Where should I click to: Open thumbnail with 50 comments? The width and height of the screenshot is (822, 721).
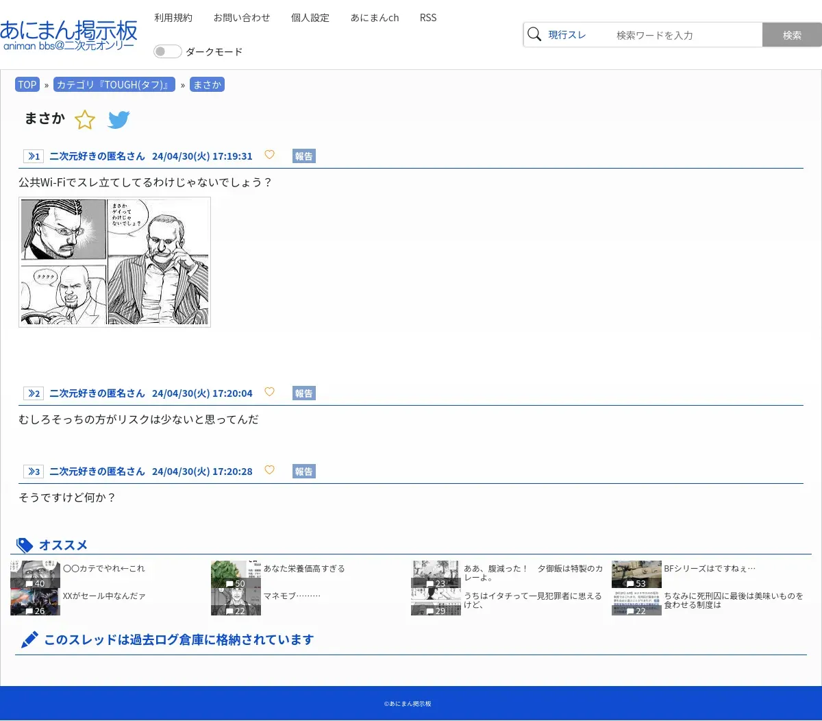coord(236,574)
